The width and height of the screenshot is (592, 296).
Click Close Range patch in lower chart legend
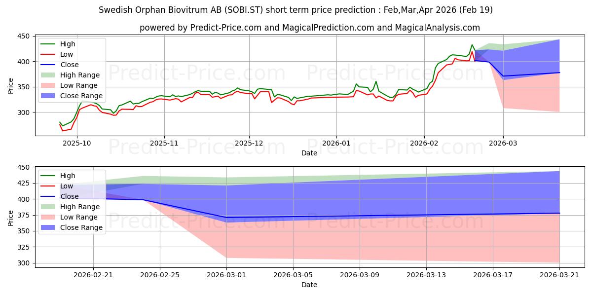pyautogui.click(x=49, y=227)
